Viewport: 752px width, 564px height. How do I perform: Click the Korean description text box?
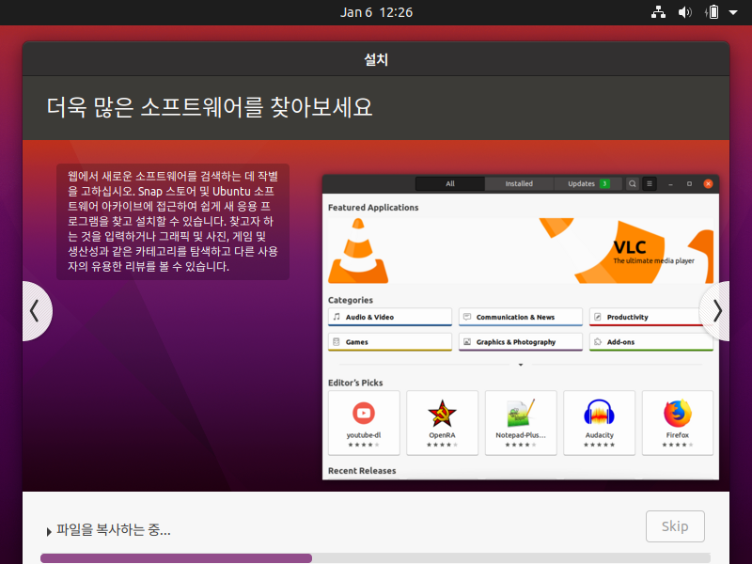point(173,222)
